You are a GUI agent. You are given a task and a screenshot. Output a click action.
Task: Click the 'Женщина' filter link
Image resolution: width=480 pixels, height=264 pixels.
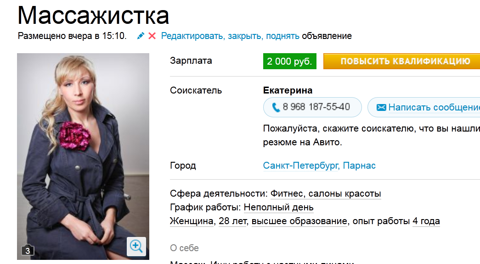[x=192, y=221]
